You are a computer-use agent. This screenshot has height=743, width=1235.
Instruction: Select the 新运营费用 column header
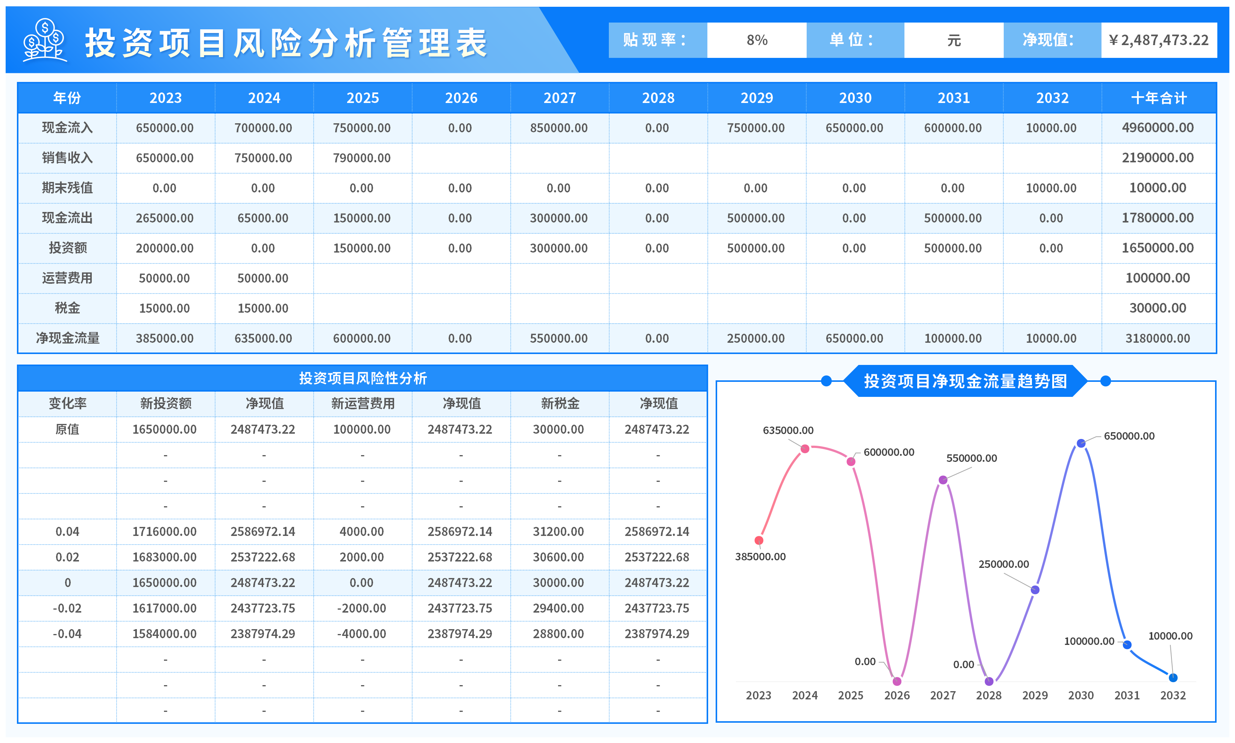(x=362, y=404)
